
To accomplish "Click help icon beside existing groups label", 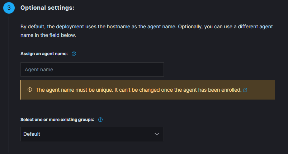I will tap(100, 120).
